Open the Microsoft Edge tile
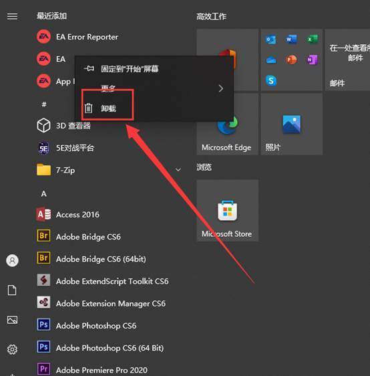Screen dimensions: 370x376 click(x=227, y=124)
